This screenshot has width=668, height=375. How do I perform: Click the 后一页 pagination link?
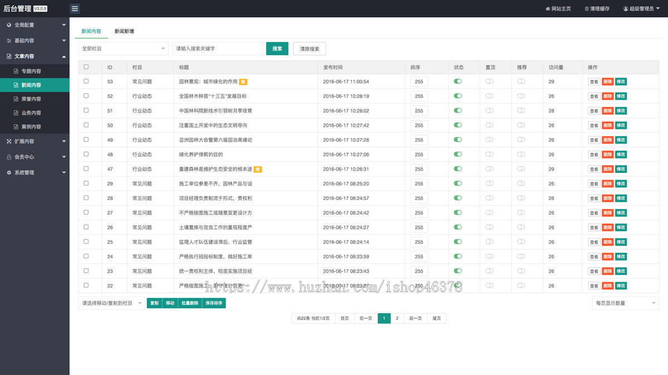click(415, 318)
